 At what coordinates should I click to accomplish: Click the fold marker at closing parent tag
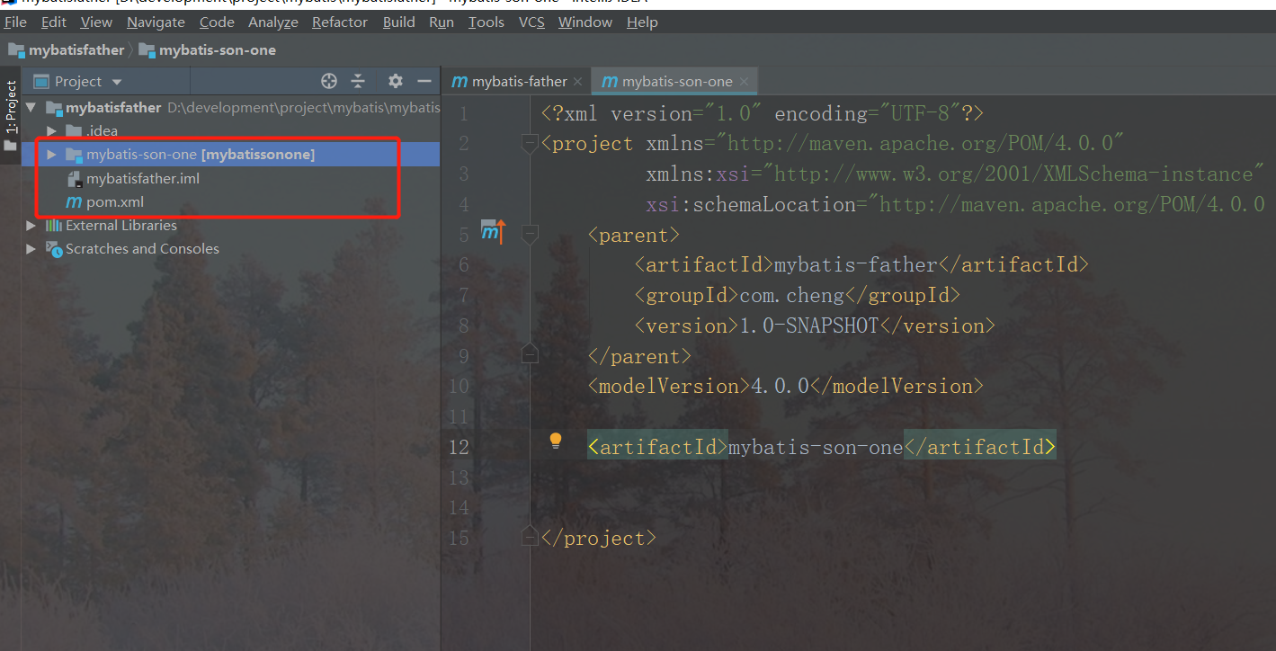pos(530,353)
